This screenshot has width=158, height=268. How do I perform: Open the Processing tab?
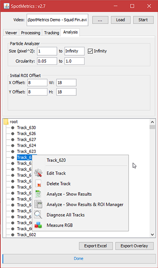(31, 33)
